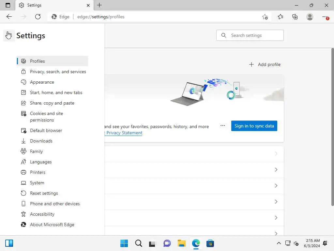
Task: Open the Profiles settings section
Action: click(x=52, y=61)
